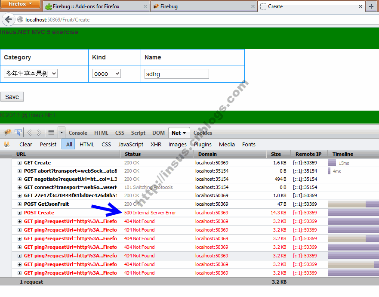
Task: Click the Save button
Action: pyautogui.click(x=12, y=97)
